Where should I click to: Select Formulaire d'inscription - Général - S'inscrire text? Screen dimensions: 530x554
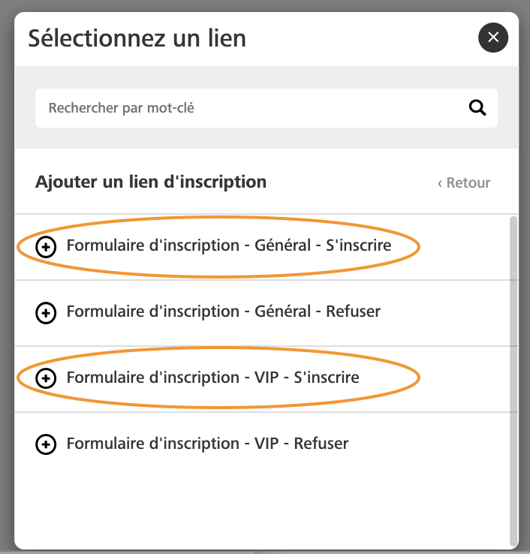point(229,245)
